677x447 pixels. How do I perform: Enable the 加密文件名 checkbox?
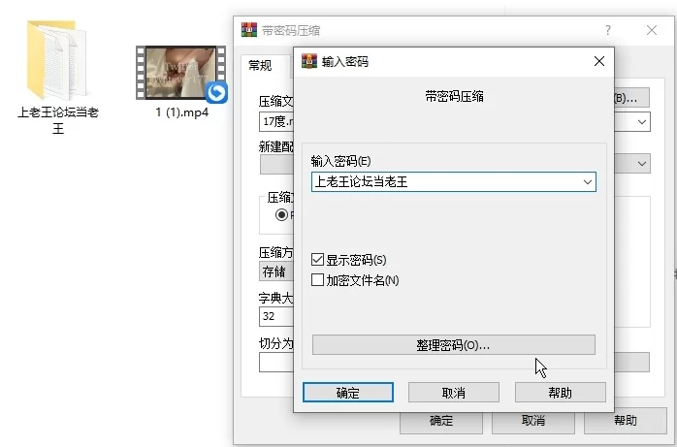pyautogui.click(x=317, y=280)
